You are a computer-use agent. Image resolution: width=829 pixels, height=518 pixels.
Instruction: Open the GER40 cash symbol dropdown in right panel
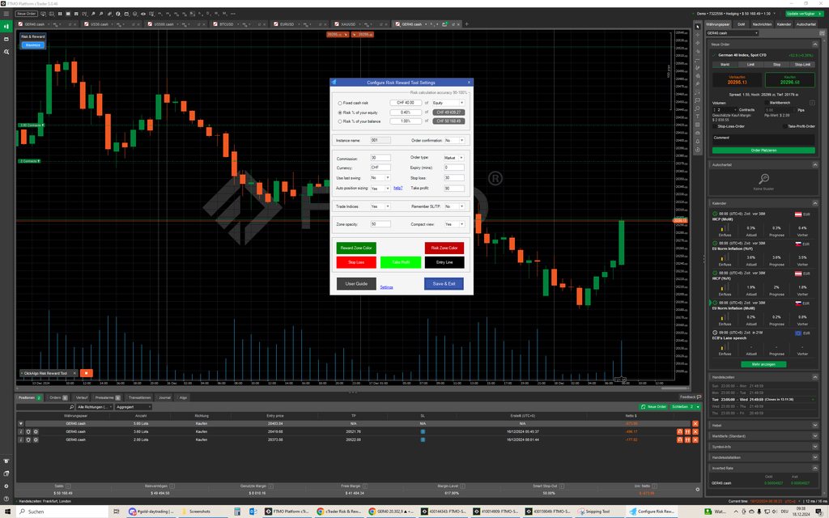tap(732, 32)
